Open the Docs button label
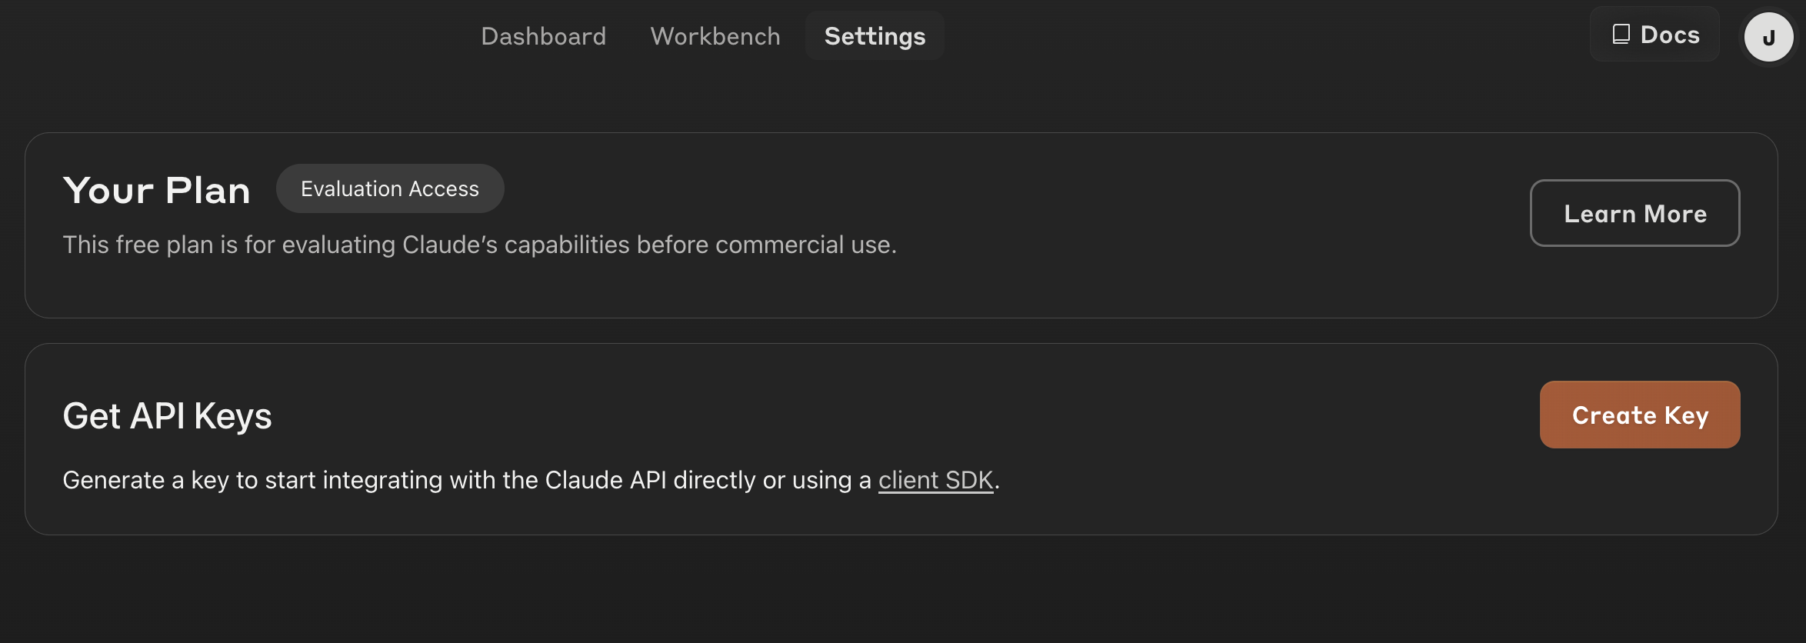The width and height of the screenshot is (1806, 643). pyautogui.click(x=1670, y=35)
